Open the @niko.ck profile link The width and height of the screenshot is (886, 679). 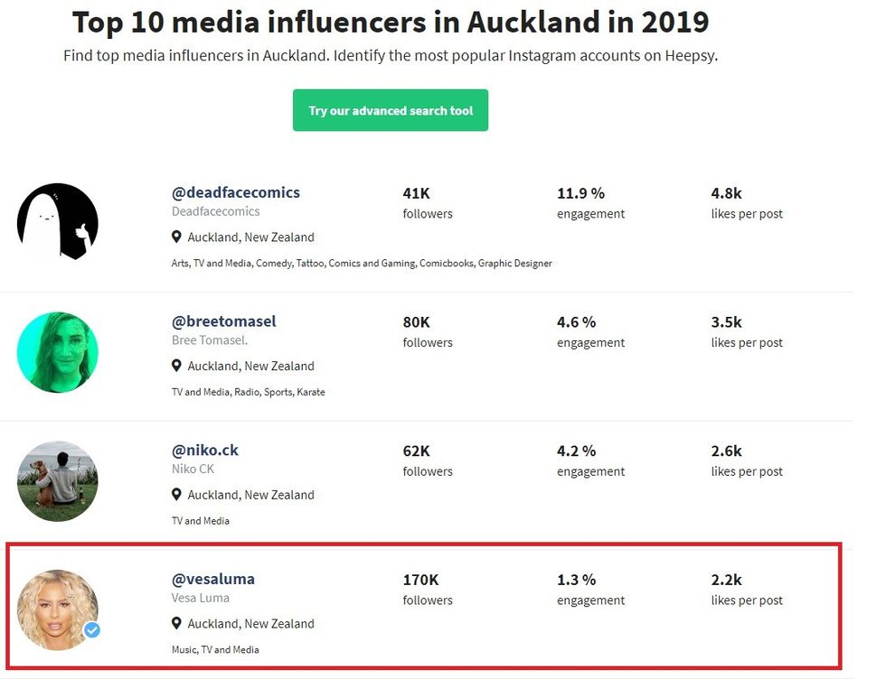(205, 450)
